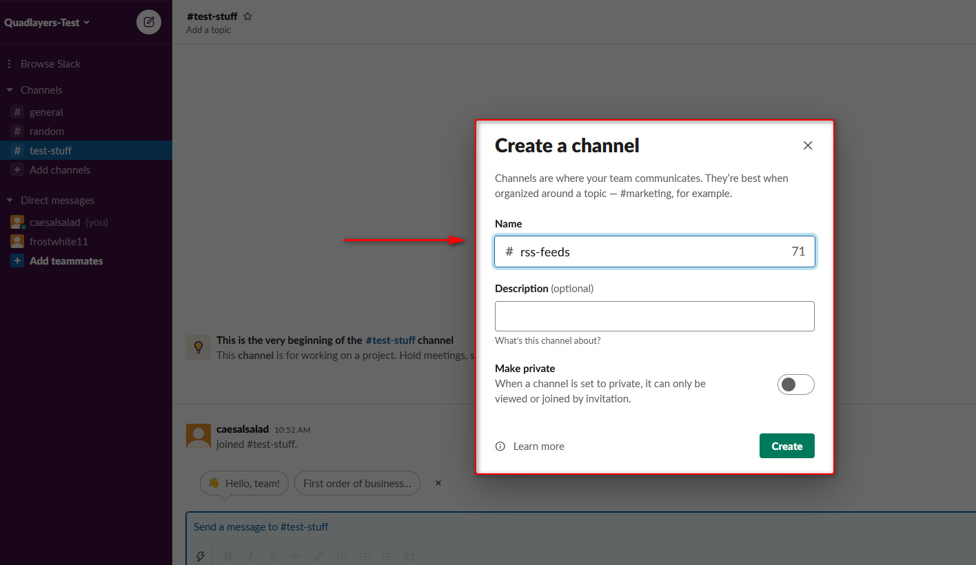Image resolution: width=976 pixels, height=565 pixels.
Task: Click the caesalsalad avatar on join message
Action: click(199, 436)
